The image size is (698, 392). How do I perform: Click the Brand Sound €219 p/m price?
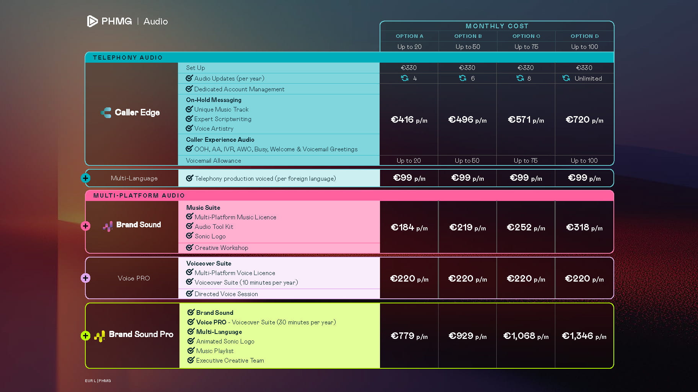(x=468, y=228)
